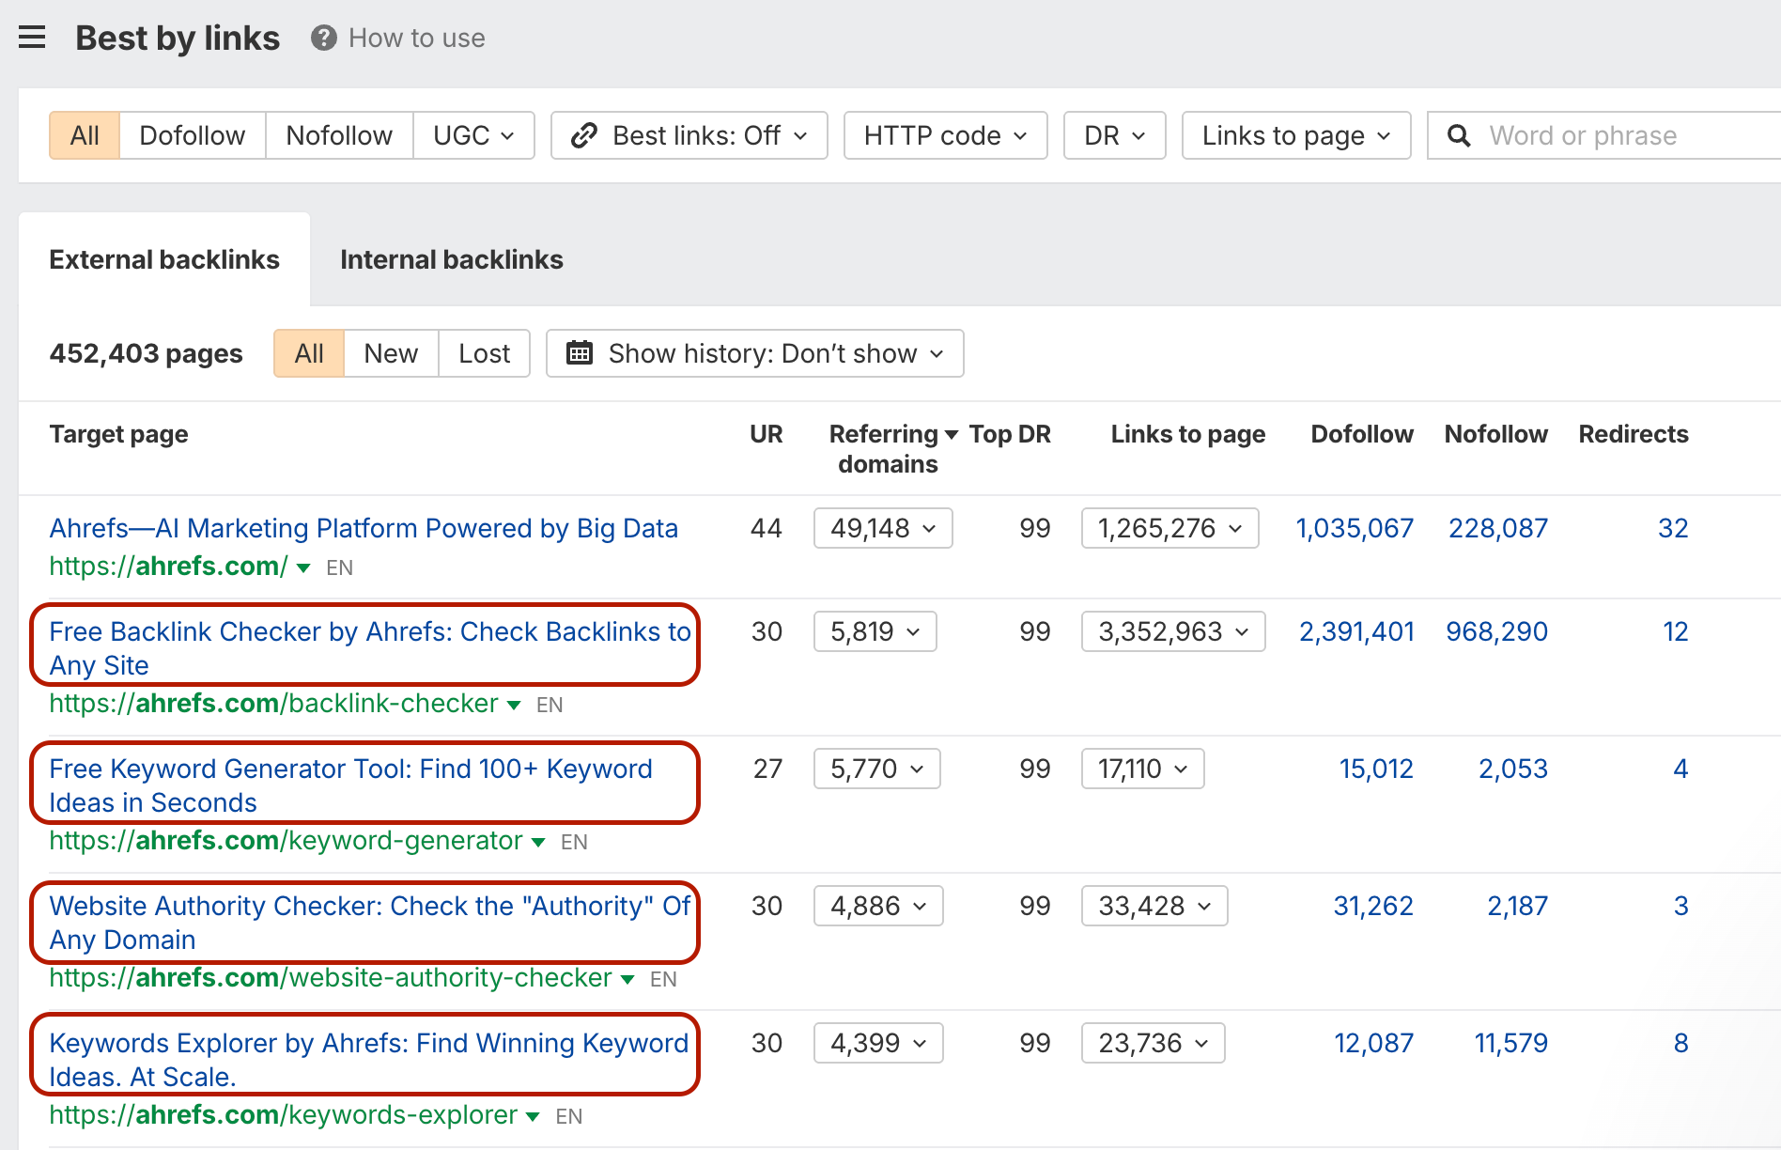Viewport: 1781px width, 1150px height.
Task: Sort by Top DR column header
Action: (1010, 434)
